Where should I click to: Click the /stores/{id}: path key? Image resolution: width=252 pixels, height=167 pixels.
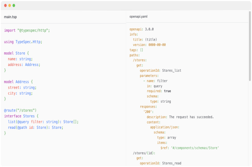pyautogui.click(x=144, y=153)
